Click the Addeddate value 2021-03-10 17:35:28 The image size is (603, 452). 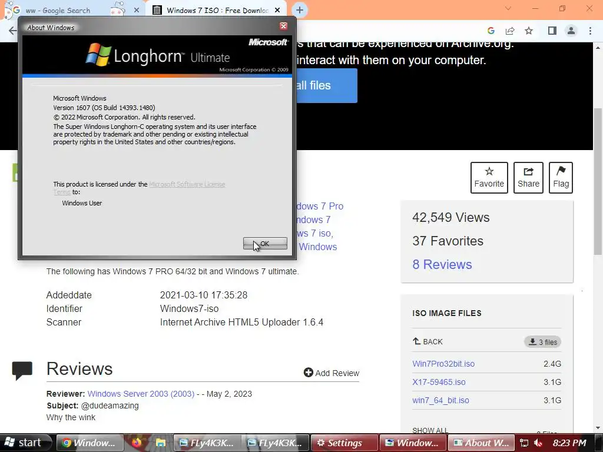coord(203,295)
